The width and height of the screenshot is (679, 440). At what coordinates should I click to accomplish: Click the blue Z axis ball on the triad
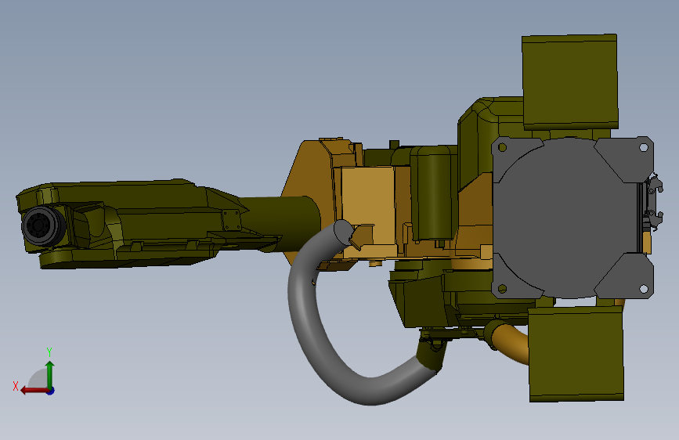pos(51,391)
